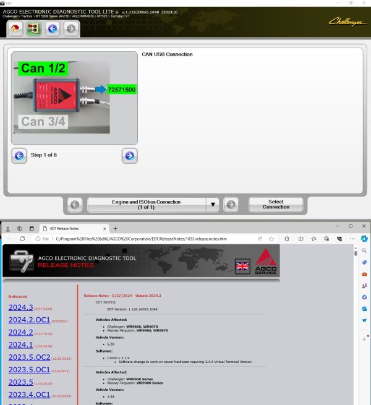Image resolution: width=371 pixels, height=405 pixels.
Task: Open release 2023.5 link
Action: pyautogui.click(x=20, y=382)
